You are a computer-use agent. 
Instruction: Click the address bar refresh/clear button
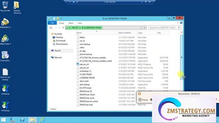pos(144,28)
